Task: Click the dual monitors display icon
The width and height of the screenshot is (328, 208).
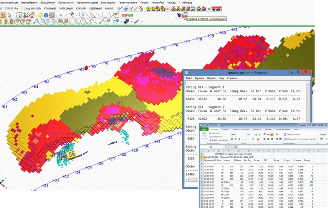Action: click(x=126, y=22)
